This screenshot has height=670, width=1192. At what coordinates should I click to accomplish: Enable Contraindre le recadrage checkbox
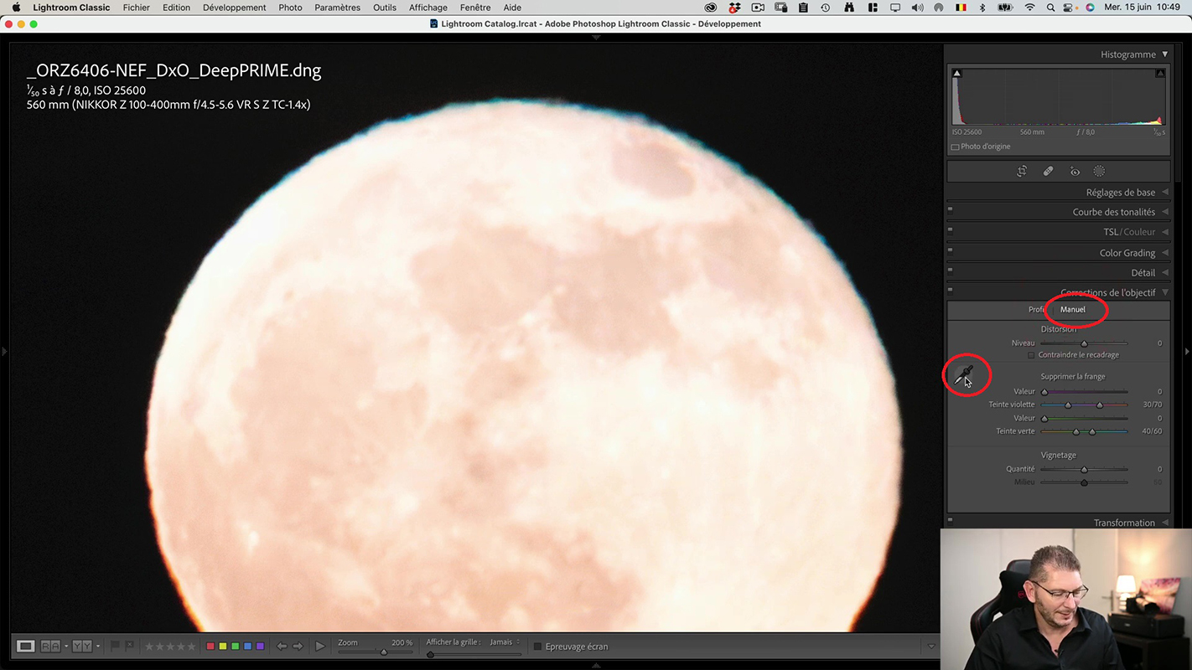(1031, 355)
